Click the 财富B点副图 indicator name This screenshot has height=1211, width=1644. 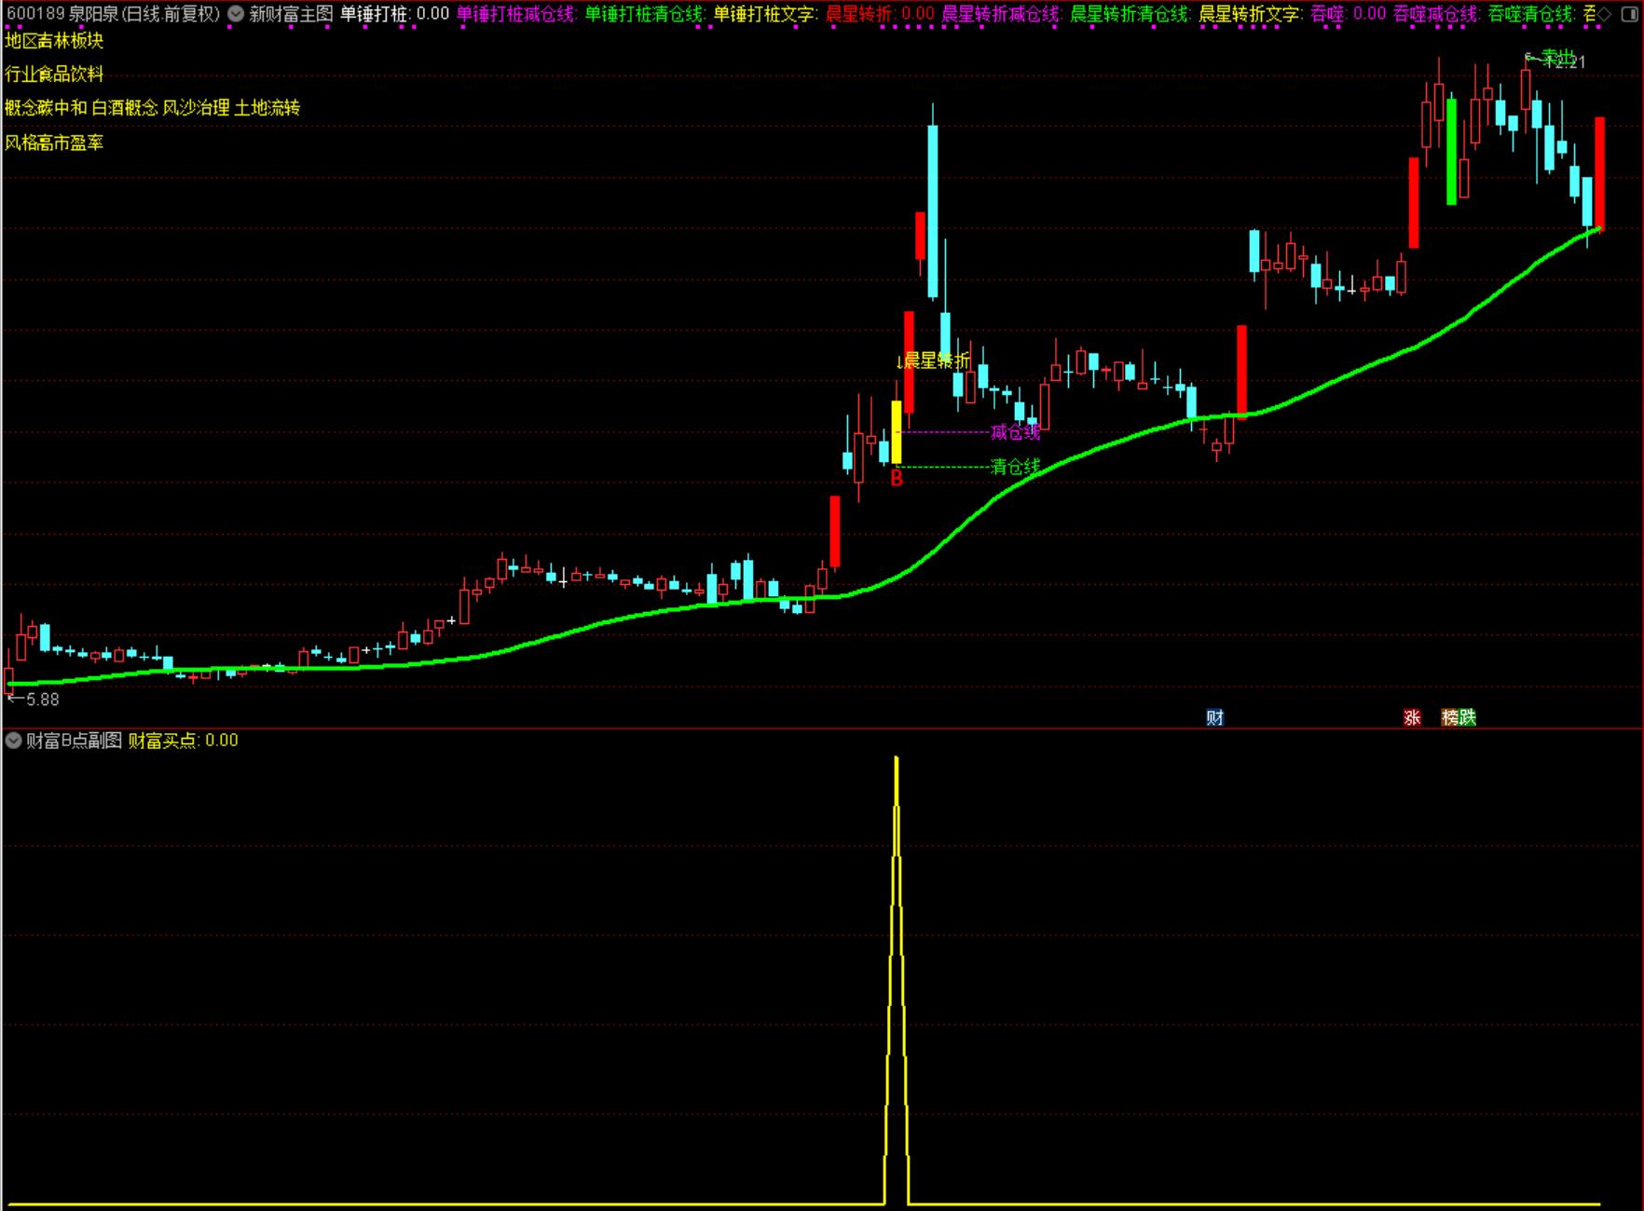pos(74,741)
